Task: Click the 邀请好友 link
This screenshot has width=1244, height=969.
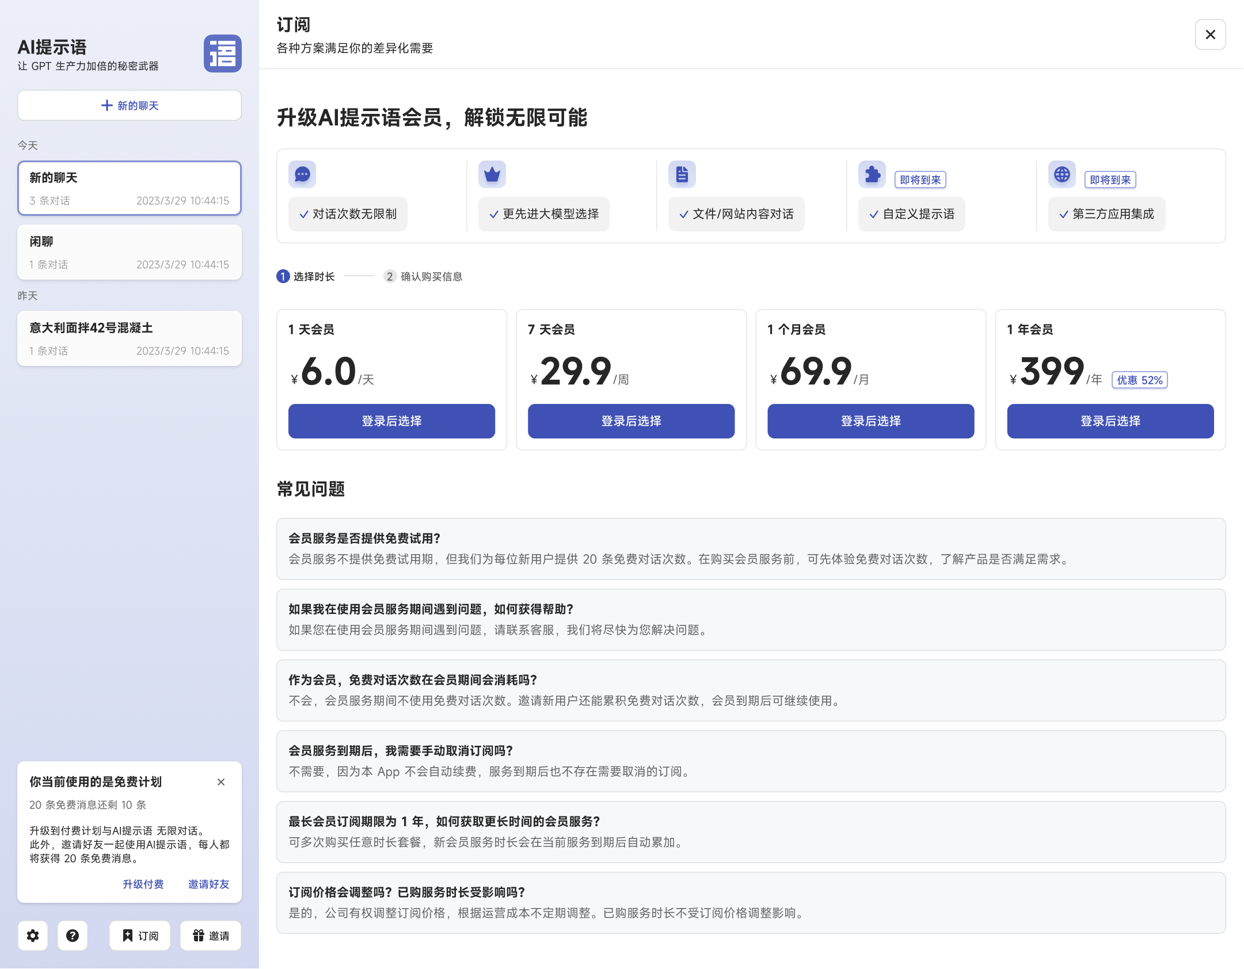Action: click(209, 884)
